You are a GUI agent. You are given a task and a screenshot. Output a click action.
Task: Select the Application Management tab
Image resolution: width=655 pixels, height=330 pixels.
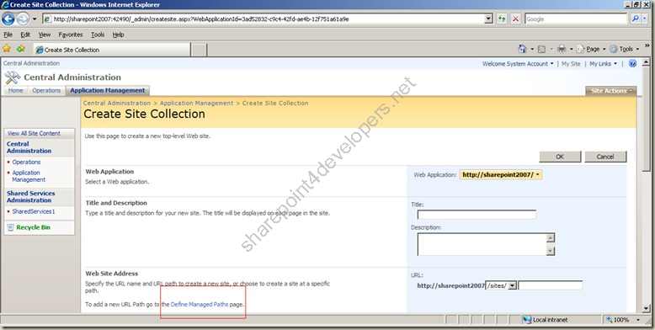[108, 90]
